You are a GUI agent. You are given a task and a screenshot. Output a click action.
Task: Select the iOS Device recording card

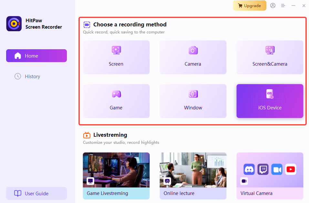click(x=270, y=101)
